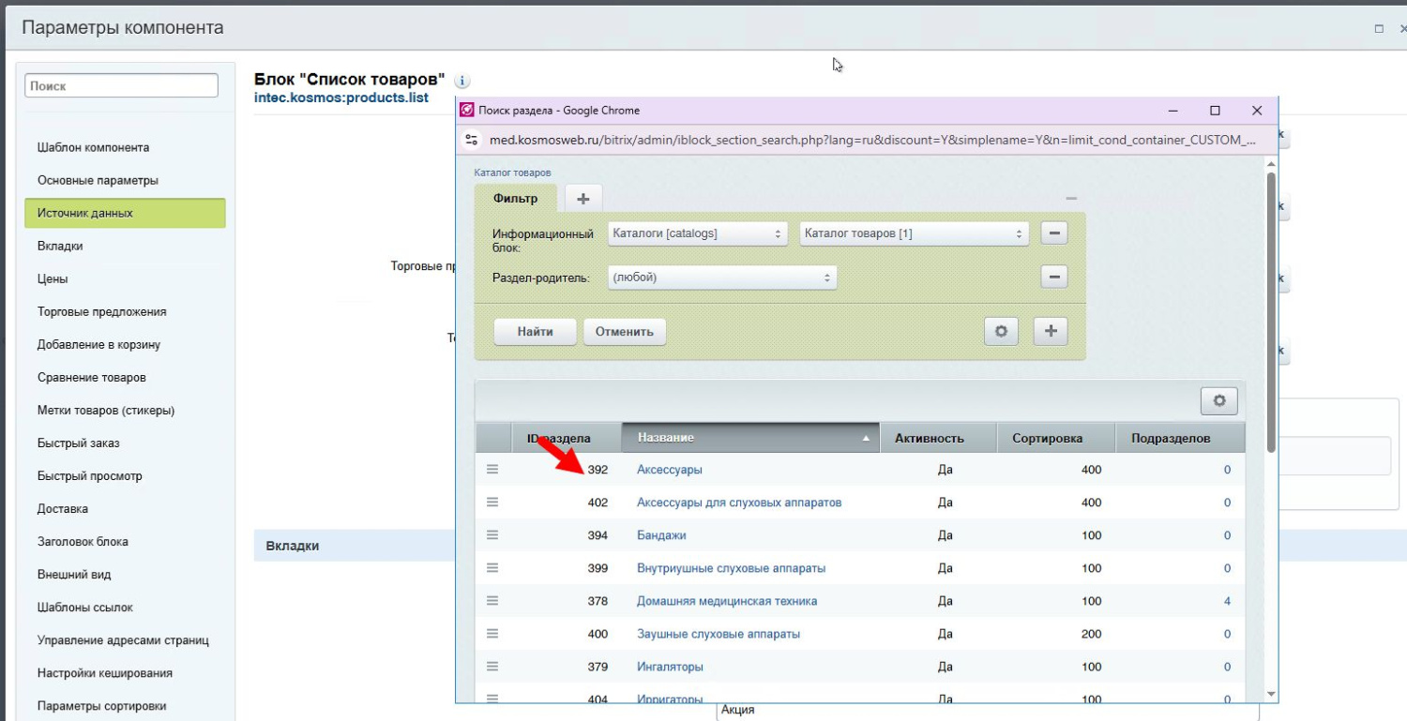
Task: Click the info icon beside block title
Action: [462, 82]
